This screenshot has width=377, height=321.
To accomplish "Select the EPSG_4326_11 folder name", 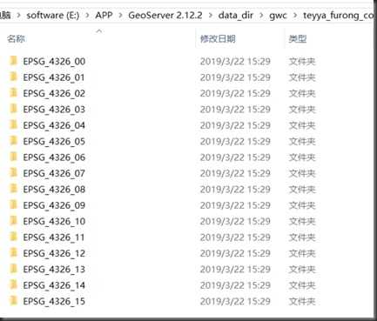I will [x=54, y=237].
